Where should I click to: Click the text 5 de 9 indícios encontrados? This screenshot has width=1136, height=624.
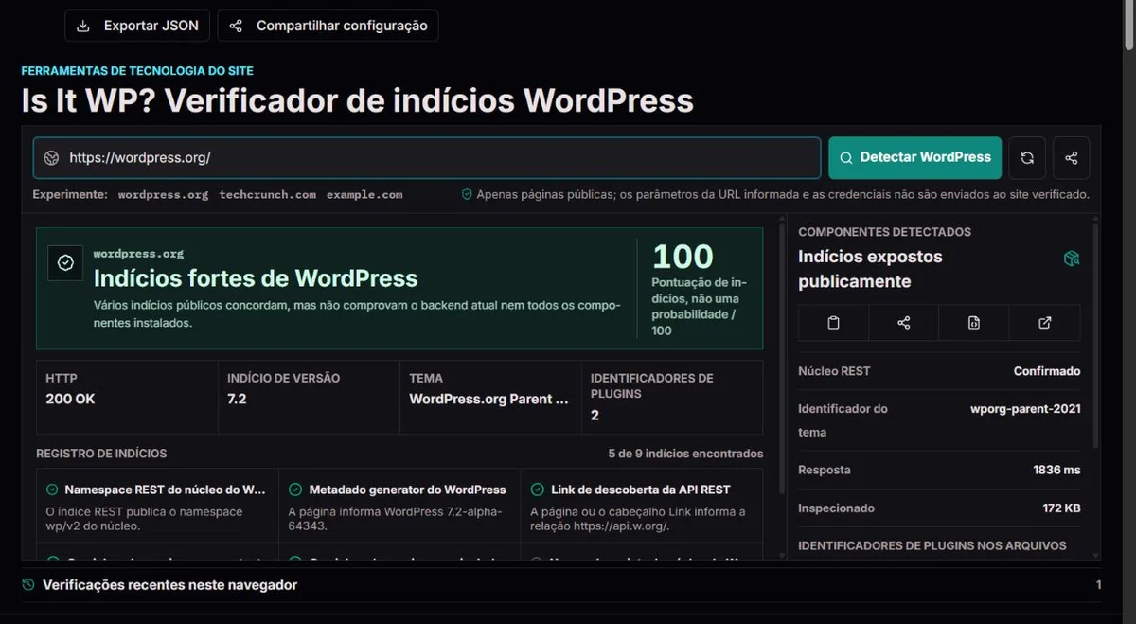[685, 454]
